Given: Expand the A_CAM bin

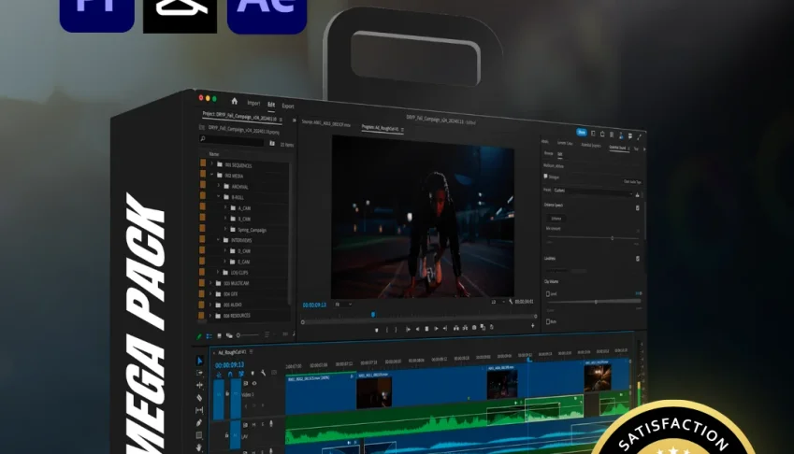Looking at the screenshot, I should click(x=225, y=207).
